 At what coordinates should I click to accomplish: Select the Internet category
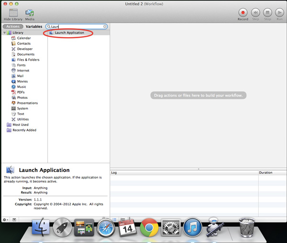[23, 71]
